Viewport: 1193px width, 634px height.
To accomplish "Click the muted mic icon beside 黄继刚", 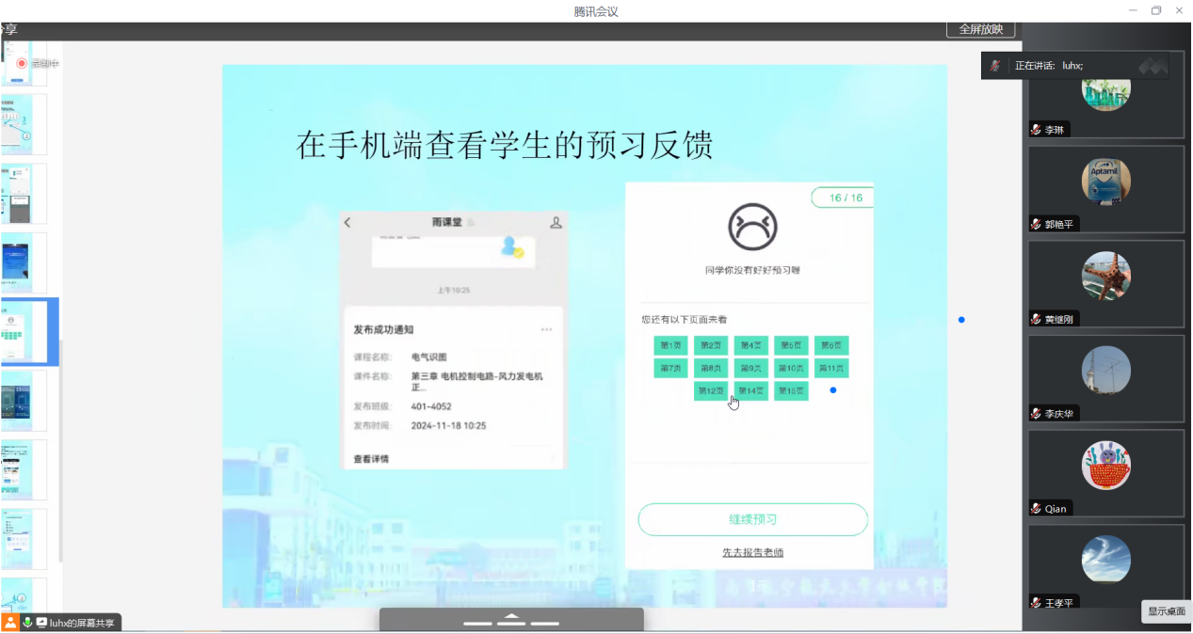I will [1036, 319].
